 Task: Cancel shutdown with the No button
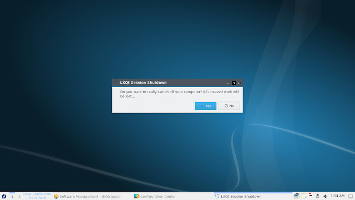pos(229,106)
